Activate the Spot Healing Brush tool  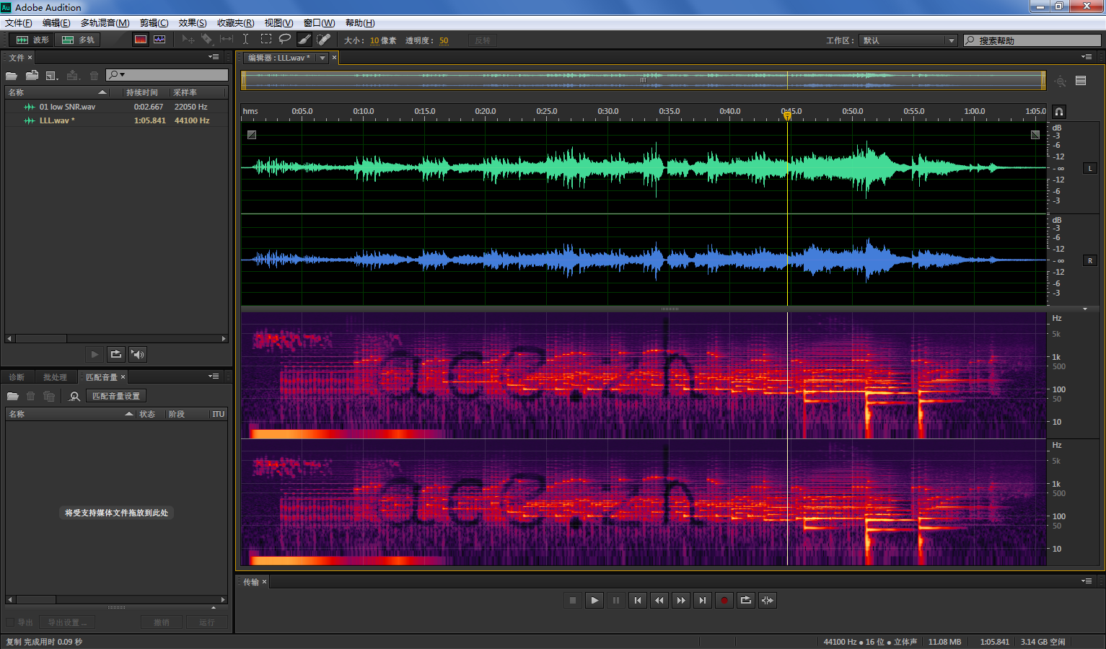tap(324, 40)
